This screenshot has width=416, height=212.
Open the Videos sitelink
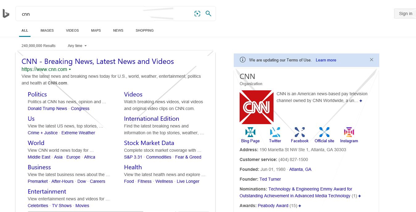click(133, 94)
